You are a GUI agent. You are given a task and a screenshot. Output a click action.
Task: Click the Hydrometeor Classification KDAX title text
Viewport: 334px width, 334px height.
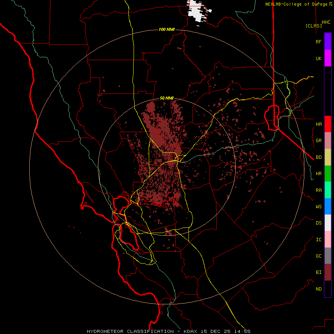click(x=169, y=331)
